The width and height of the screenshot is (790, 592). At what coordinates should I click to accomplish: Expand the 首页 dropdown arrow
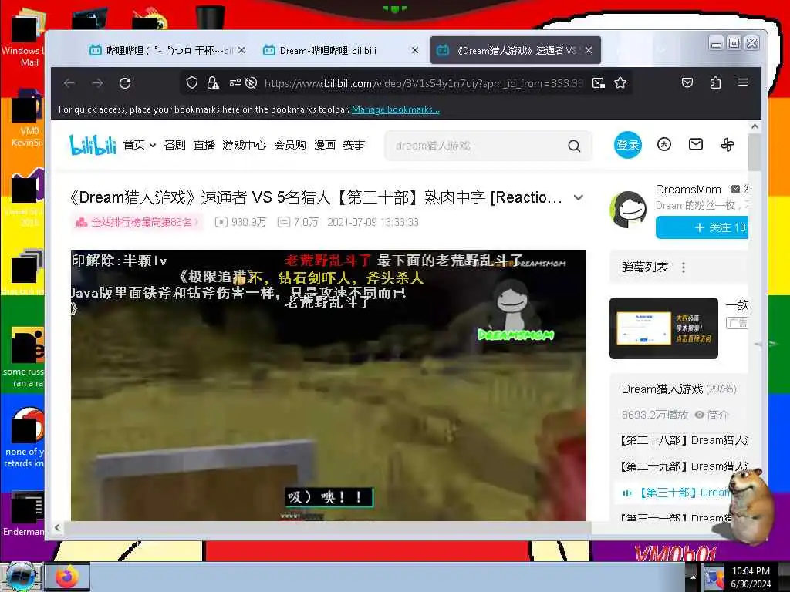pos(153,146)
